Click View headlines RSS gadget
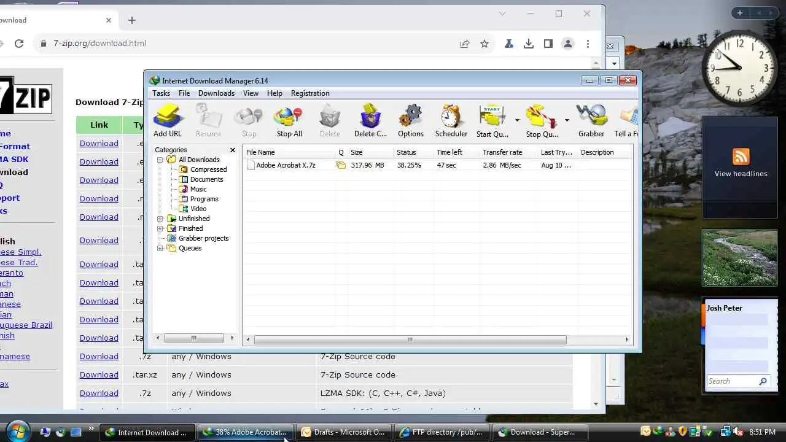Image resolution: width=786 pixels, height=442 pixels. 741,163
